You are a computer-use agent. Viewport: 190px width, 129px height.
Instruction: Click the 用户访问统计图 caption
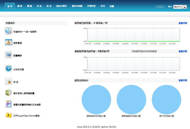[166, 116]
